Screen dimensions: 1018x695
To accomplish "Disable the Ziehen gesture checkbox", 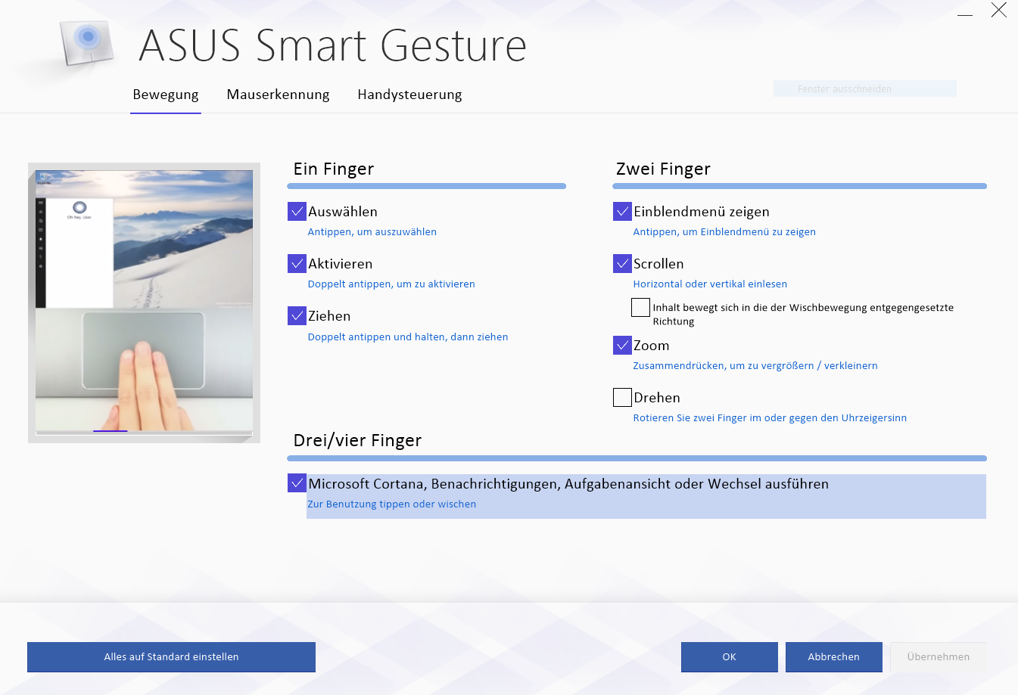I will (x=297, y=315).
